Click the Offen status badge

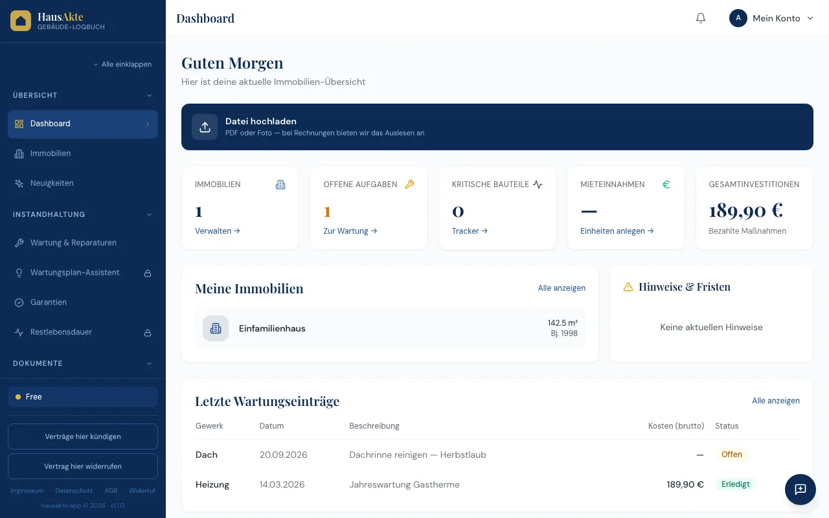pos(732,455)
